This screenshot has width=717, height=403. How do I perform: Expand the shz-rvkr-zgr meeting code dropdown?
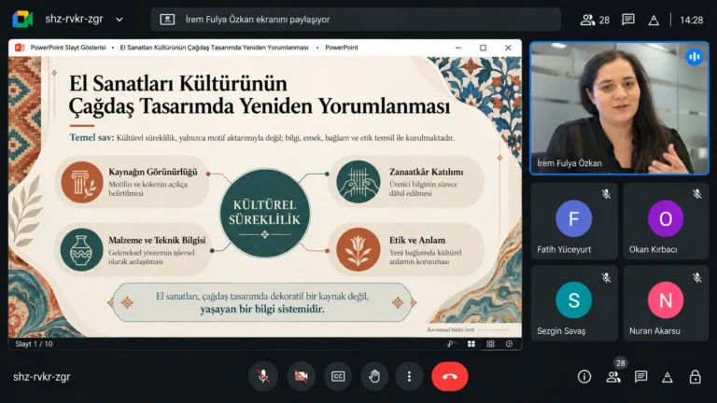(119, 20)
